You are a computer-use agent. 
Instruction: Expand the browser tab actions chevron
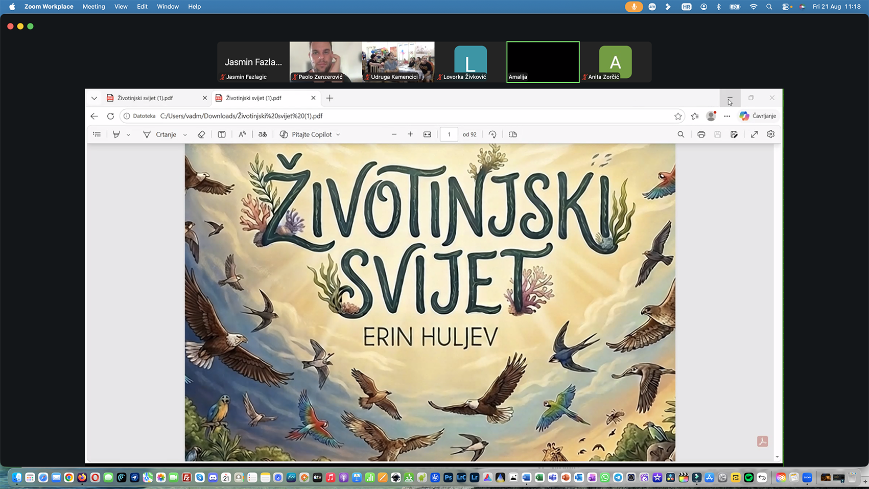click(94, 98)
